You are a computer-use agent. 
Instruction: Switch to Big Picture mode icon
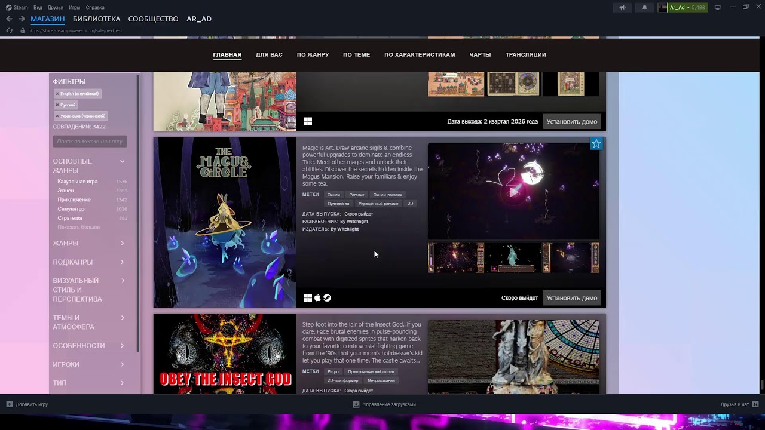718,7
